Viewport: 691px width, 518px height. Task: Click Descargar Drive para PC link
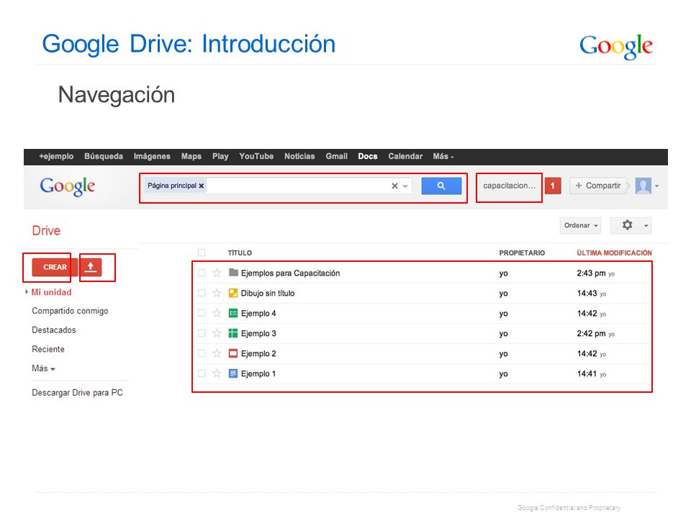tap(77, 393)
